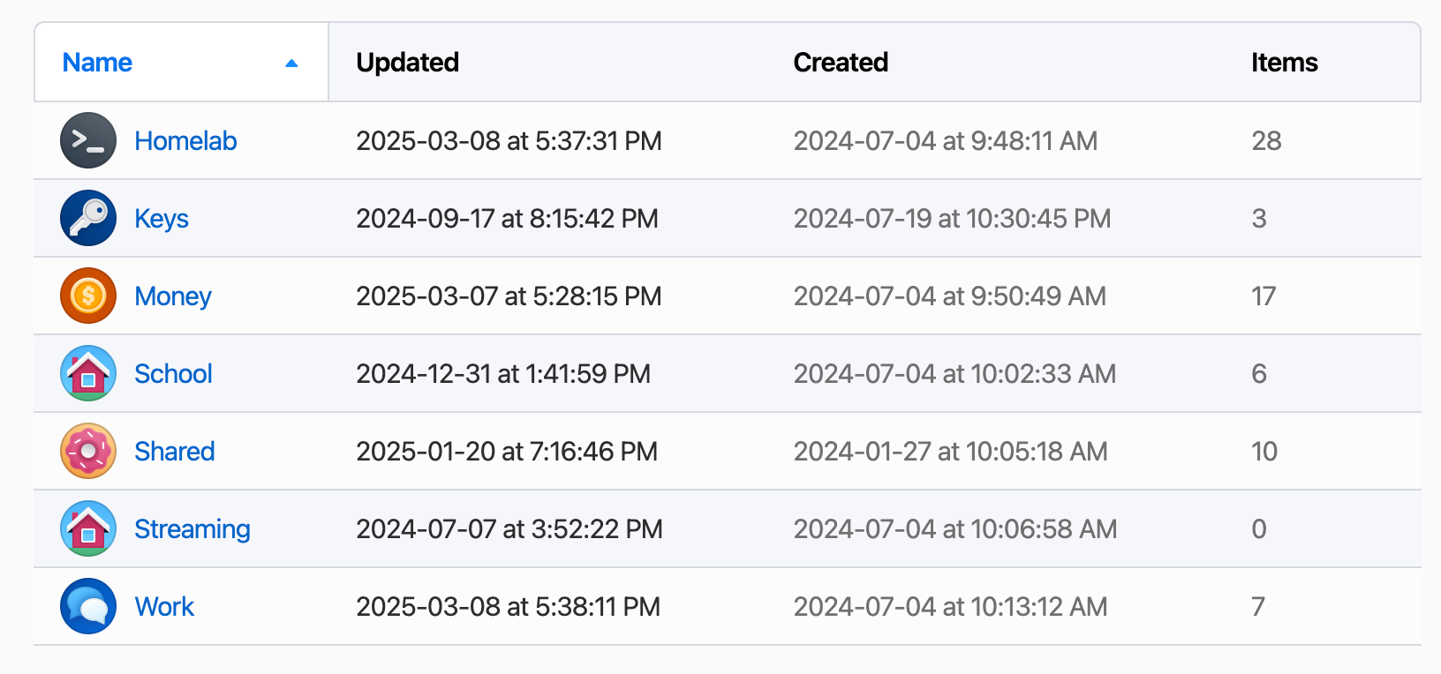The image size is (1441, 674).
Task: Click the Homelab terminal icon
Action: click(x=88, y=141)
